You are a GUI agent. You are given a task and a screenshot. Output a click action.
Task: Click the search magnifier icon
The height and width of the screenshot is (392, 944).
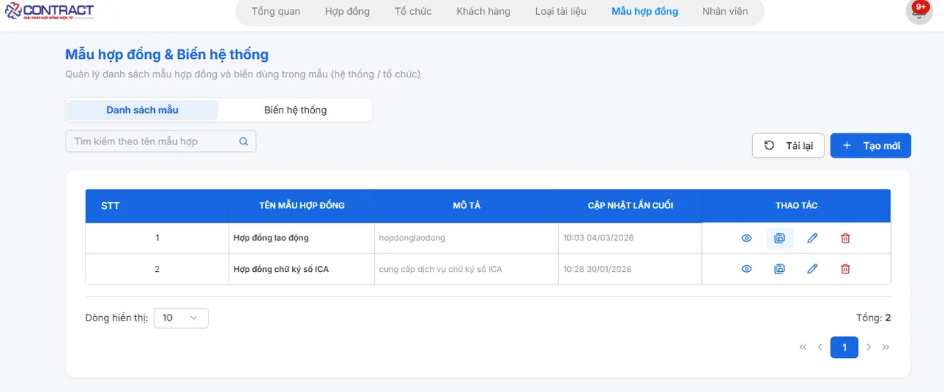click(243, 141)
